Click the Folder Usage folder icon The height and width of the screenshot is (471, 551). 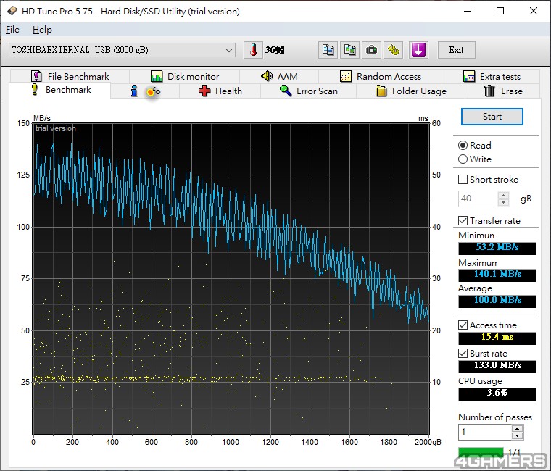[381, 91]
